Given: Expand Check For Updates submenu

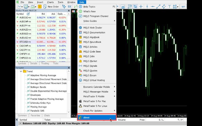Looking at the screenshot, I should 97,111.
